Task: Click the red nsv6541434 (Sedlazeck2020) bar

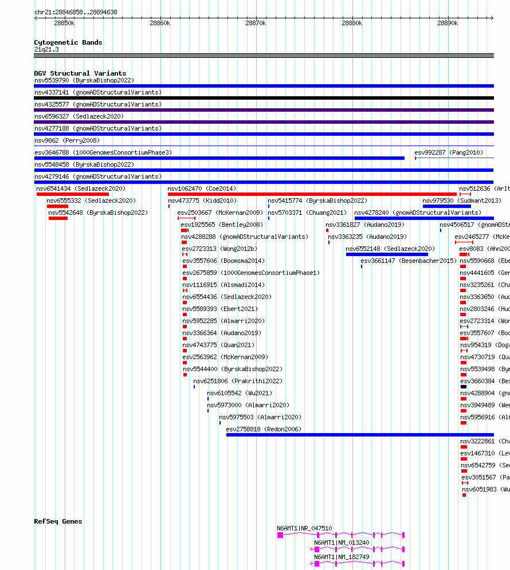Action: [73, 194]
